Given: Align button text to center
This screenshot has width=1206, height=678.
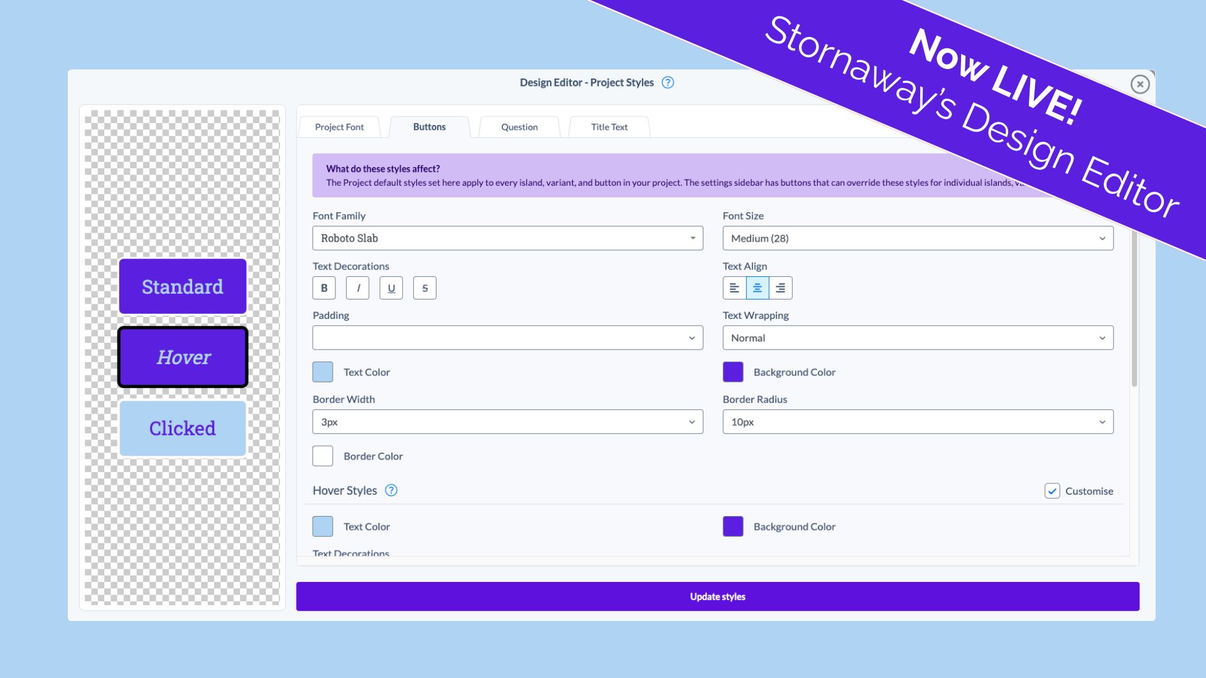Looking at the screenshot, I should pyautogui.click(x=758, y=288).
